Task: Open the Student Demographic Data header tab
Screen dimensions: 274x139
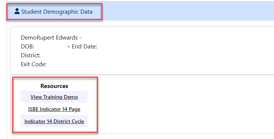Action: click(54, 11)
